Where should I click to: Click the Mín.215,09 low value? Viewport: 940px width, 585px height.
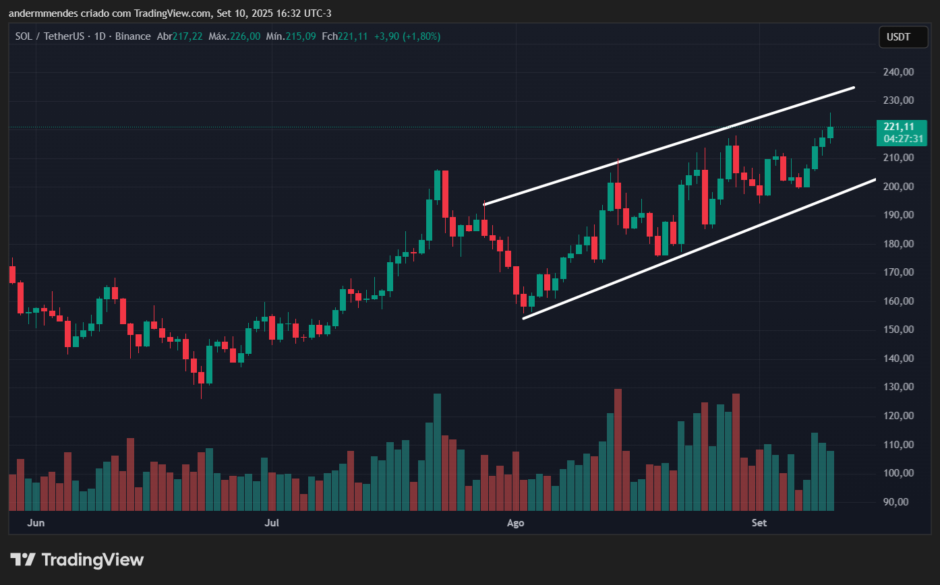(x=291, y=36)
